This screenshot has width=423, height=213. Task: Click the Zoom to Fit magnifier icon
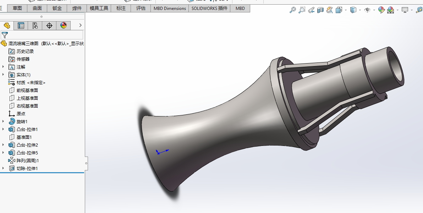[x=293, y=10]
